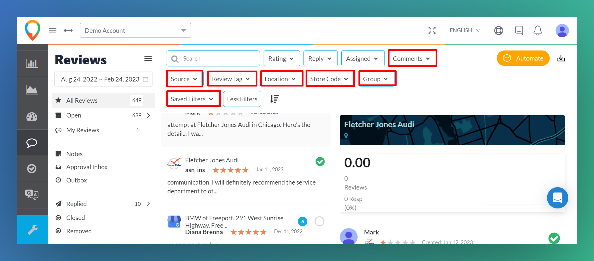This screenshot has width=594, height=261.
Task: Open the asn_ins DealerRater review
Action: [246, 176]
